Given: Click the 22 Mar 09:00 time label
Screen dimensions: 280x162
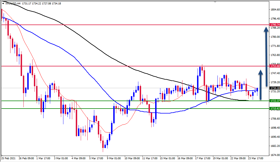Looking at the screenshot, I should tap(238, 158).
